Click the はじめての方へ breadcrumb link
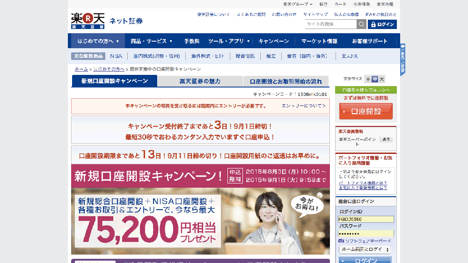The image size is (468, 263). [x=109, y=69]
